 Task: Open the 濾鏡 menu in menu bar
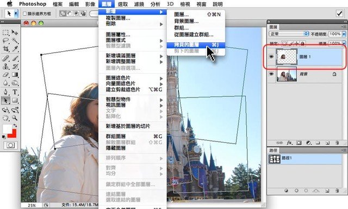point(139,4)
